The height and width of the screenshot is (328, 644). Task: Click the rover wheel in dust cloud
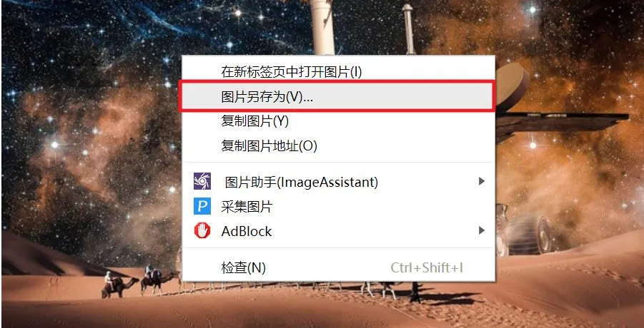pyautogui.click(x=529, y=234)
